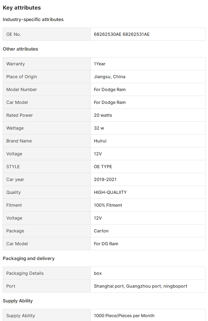Click the Supply Ability section heading
The width and height of the screenshot is (208, 321).
tap(18, 301)
